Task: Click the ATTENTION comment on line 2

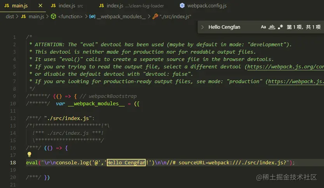Action: [50, 45]
